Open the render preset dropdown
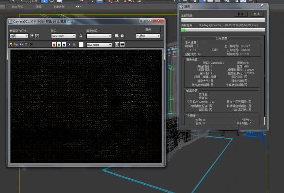Viewport: 284px width, 193px height. tap(99, 36)
